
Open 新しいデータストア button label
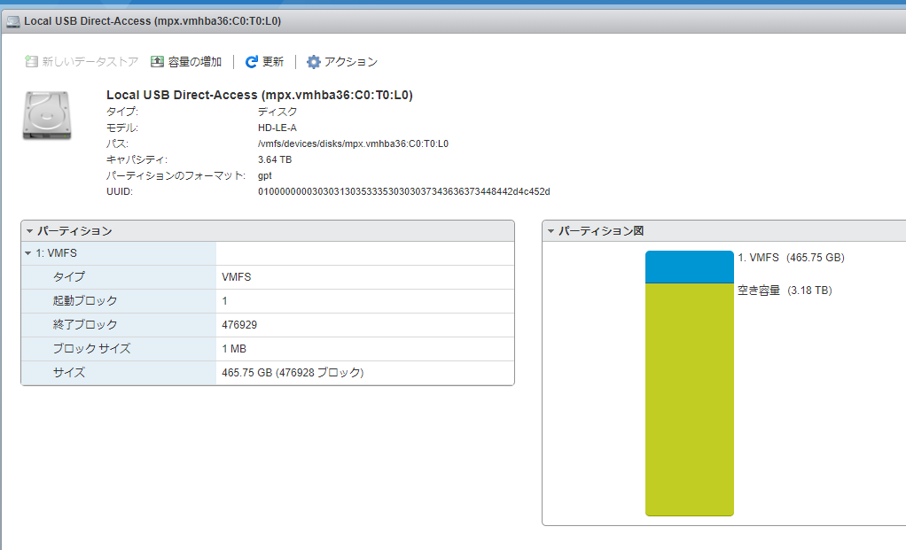[x=90, y=62]
